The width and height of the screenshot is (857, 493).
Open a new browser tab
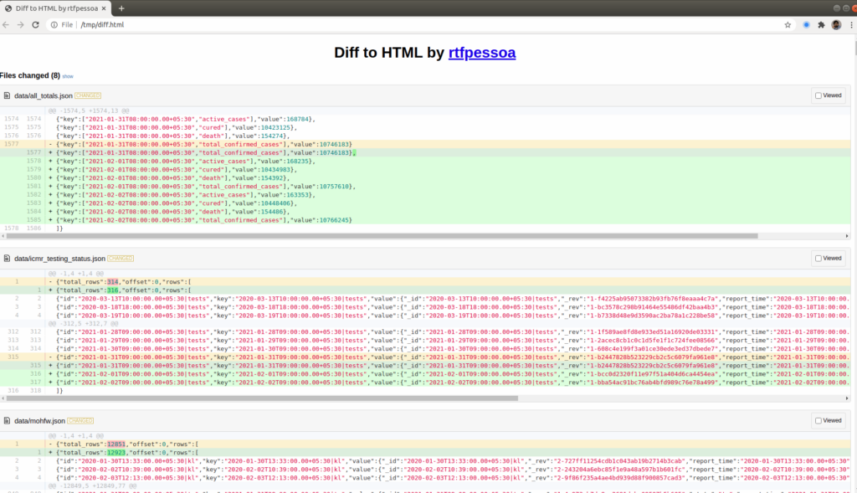[121, 8]
